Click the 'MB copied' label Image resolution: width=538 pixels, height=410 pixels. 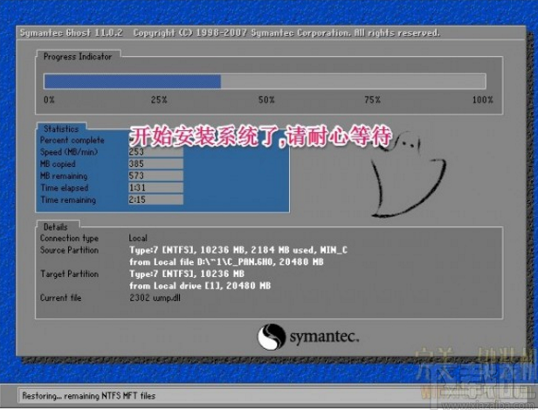(58, 164)
